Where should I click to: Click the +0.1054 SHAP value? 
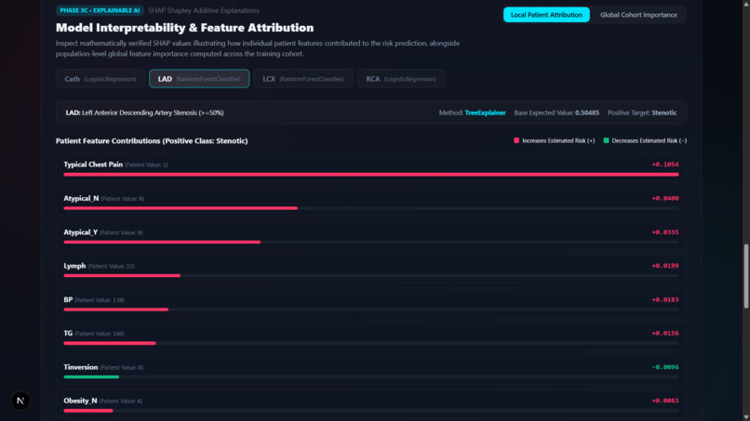click(x=665, y=164)
